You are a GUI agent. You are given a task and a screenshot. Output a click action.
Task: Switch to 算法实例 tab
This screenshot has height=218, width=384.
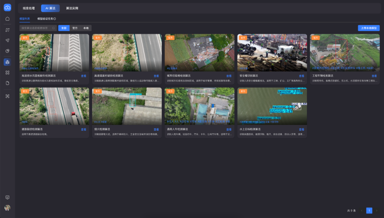tap(72, 8)
